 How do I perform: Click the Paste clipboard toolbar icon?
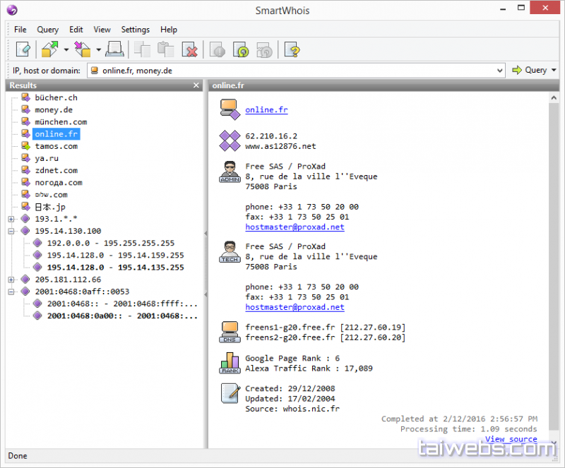pyautogui.click(x=165, y=49)
